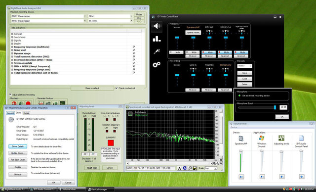The image size is (316, 192).
Task: Open the playback device Wave mapper dropdown
Action: [x=84, y=16]
